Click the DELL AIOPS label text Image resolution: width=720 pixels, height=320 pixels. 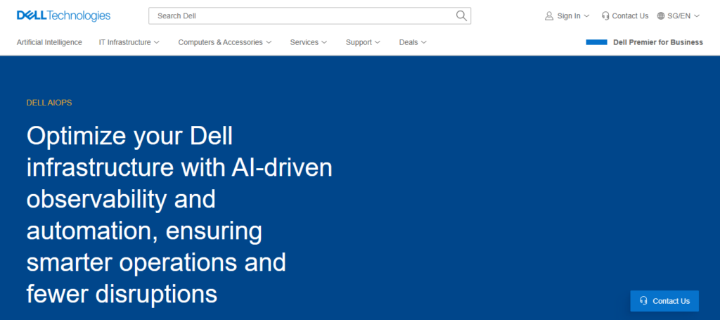pos(49,103)
